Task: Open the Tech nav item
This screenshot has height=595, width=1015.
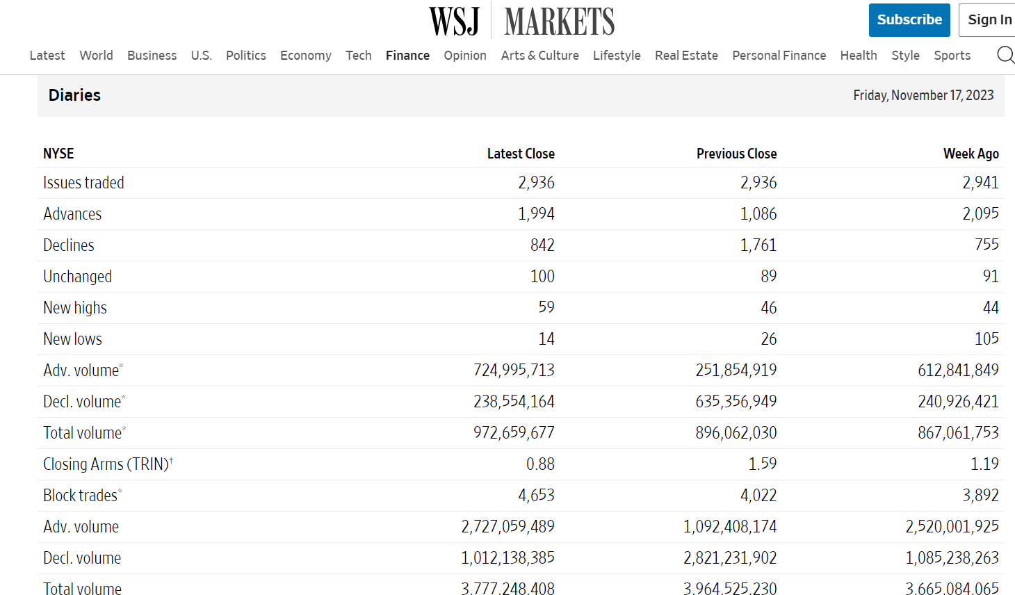Action: [359, 56]
